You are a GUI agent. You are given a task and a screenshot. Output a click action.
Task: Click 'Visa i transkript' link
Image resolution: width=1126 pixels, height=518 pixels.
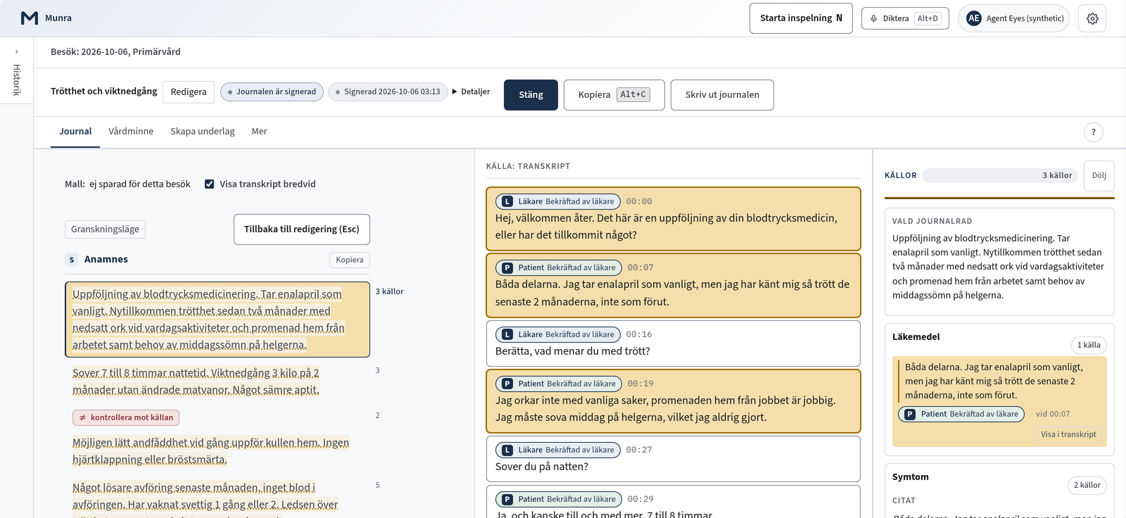[x=1068, y=434]
